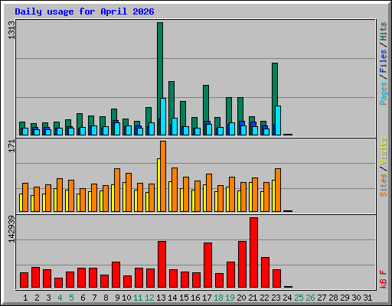The height and width of the screenshot is (306, 392).
Task: Click the yellow "Visits" legend label
Action: pyautogui.click(x=384, y=151)
